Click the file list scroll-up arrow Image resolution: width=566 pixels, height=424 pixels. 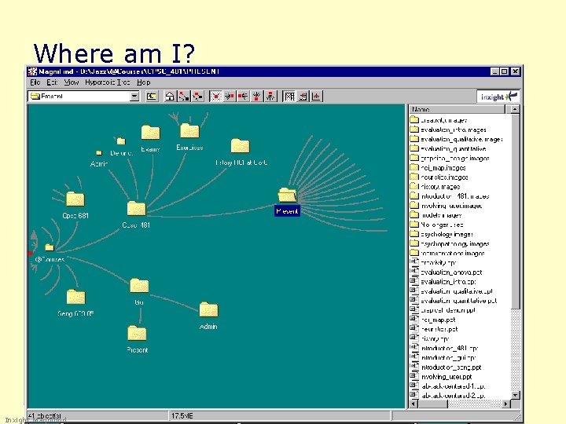click(515, 109)
